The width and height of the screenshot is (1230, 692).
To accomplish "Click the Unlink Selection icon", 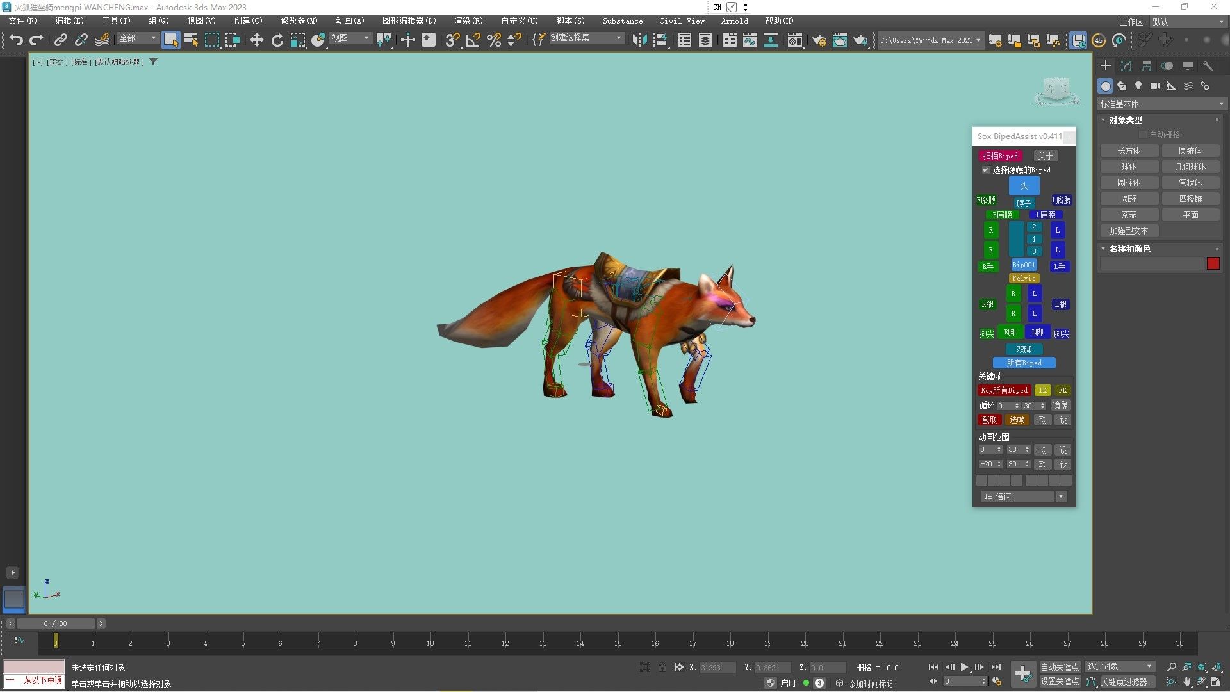I will click(81, 40).
